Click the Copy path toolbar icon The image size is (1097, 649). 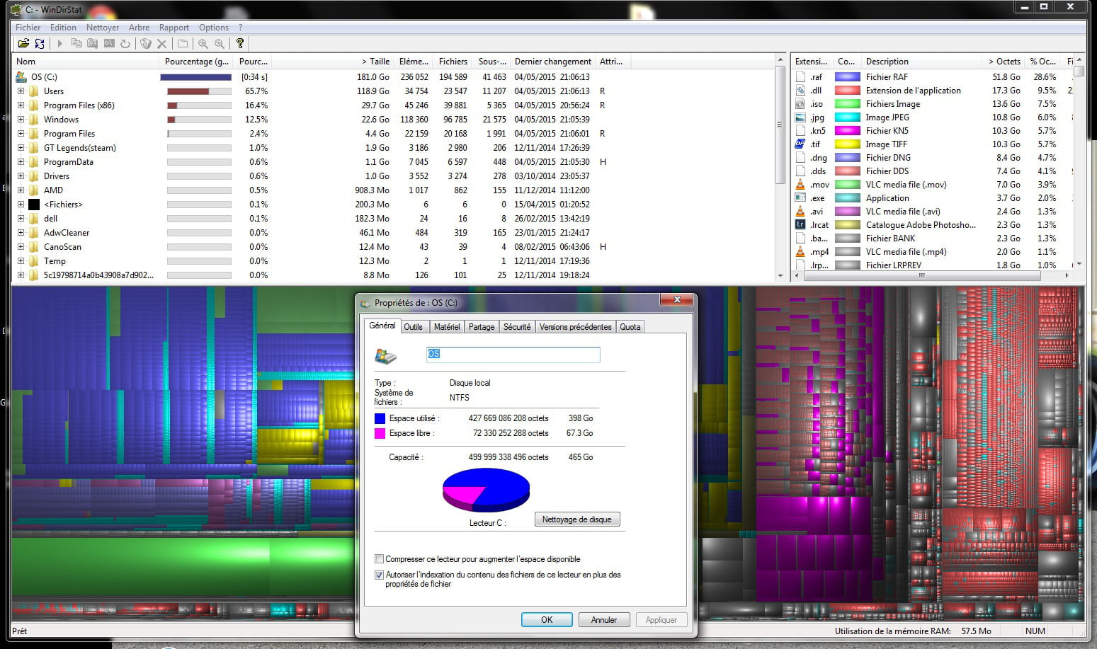click(76, 44)
